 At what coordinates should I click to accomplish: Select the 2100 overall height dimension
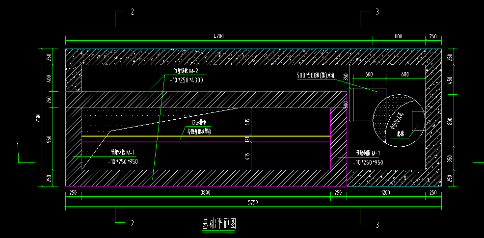(38, 118)
